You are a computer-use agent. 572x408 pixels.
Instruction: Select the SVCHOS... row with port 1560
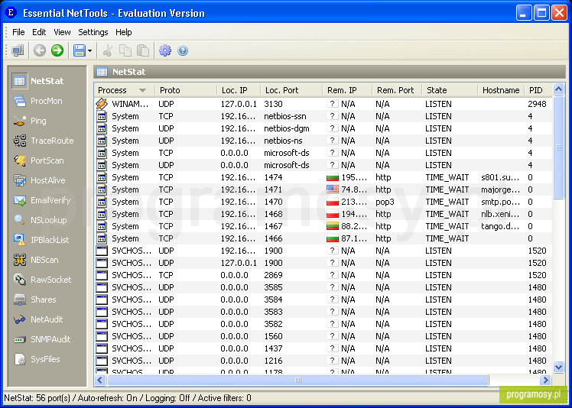(323, 336)
